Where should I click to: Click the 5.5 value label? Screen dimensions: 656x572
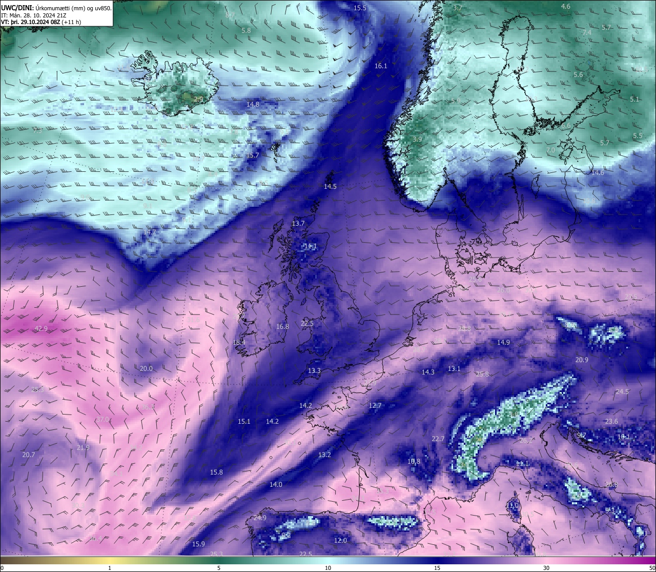[638, 136]
